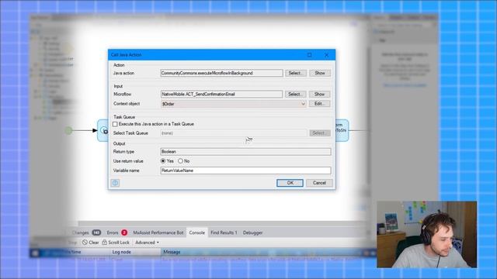Viewport: 497px width, 279px height.
Task: Cancel the Call Java Action dialog
Action: point(319,183)
